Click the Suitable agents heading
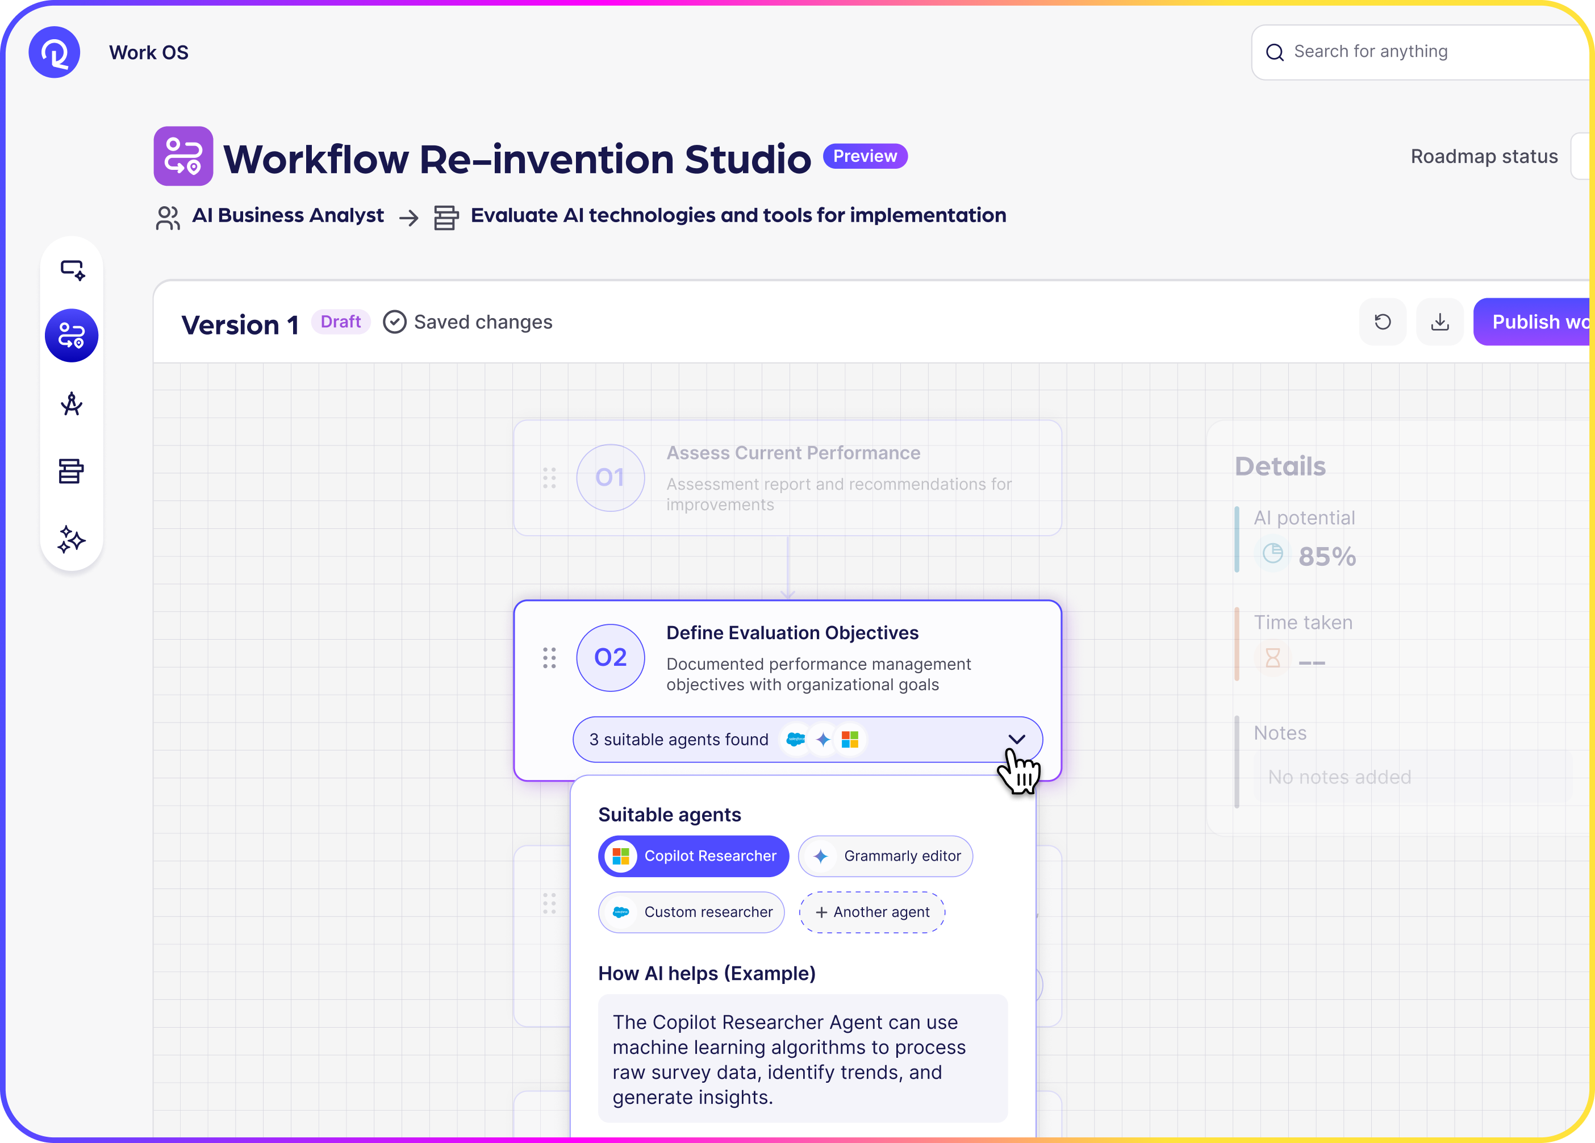The image size is (1595, 1143). 670,815
